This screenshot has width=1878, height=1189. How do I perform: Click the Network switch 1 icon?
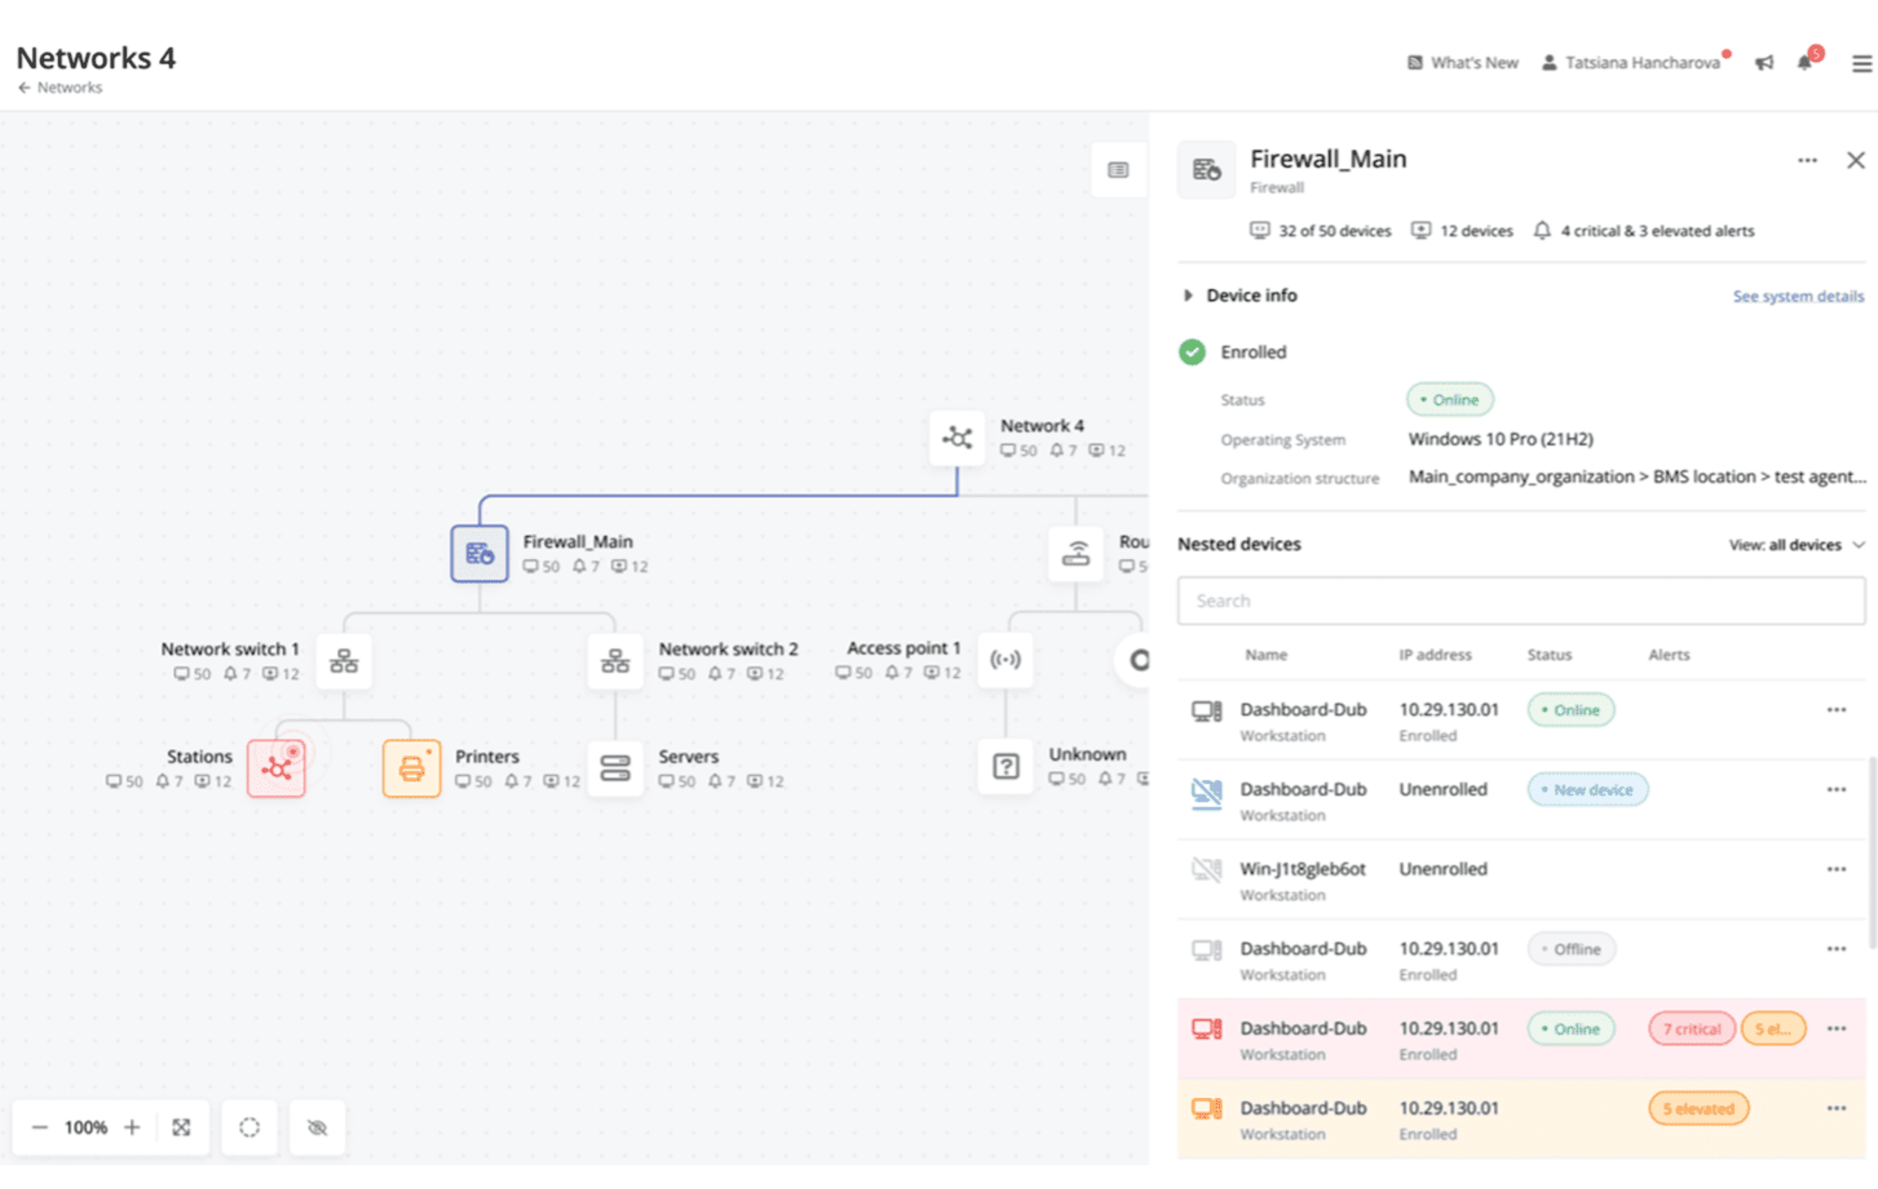click(x=343, y=661)
